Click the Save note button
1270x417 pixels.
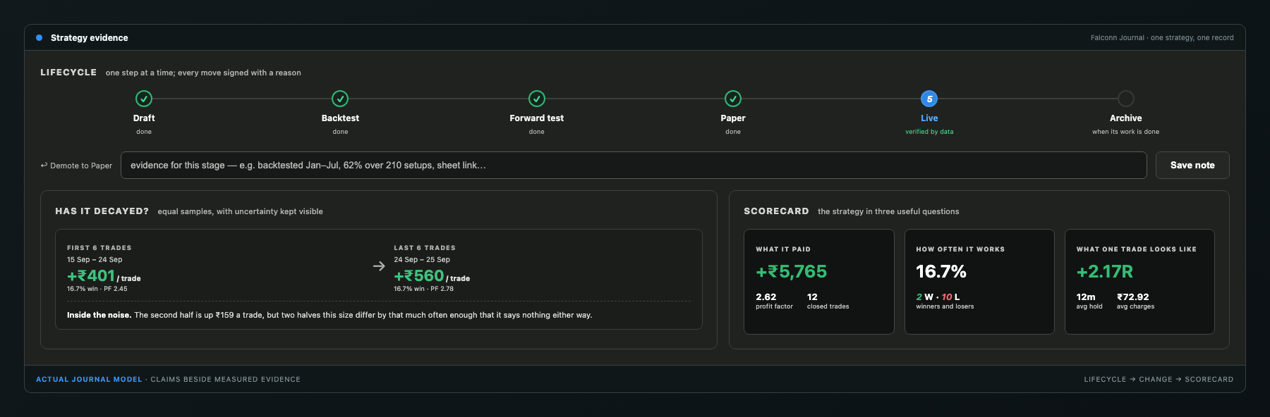[x=1192, y=166]
